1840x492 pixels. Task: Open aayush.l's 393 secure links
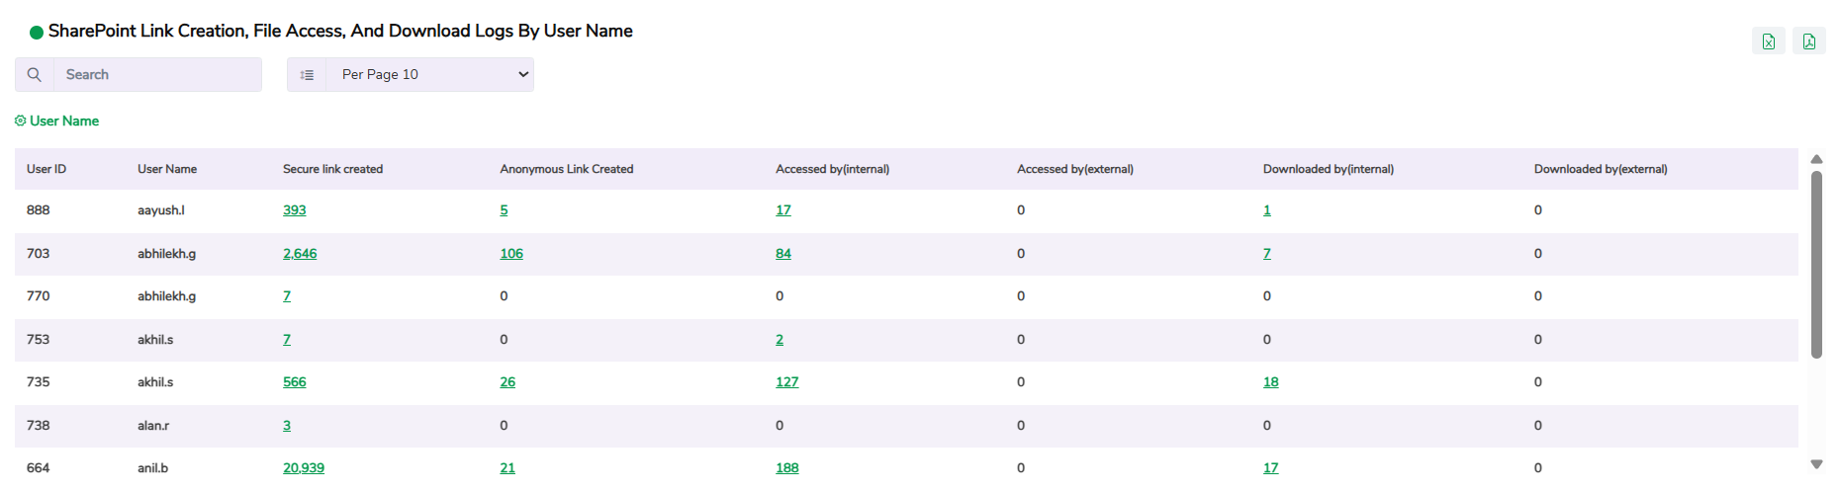click(294, 210)
